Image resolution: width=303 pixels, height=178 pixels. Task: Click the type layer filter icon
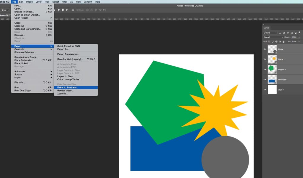[288, 33]
